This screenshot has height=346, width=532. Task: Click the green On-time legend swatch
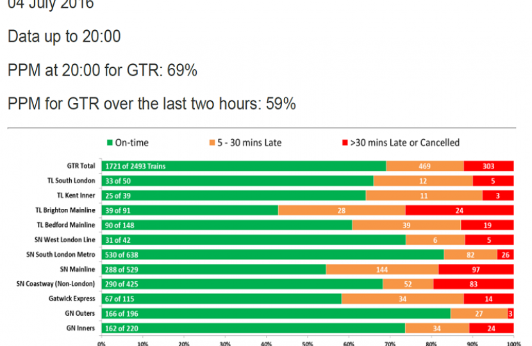tap(110, 143)
